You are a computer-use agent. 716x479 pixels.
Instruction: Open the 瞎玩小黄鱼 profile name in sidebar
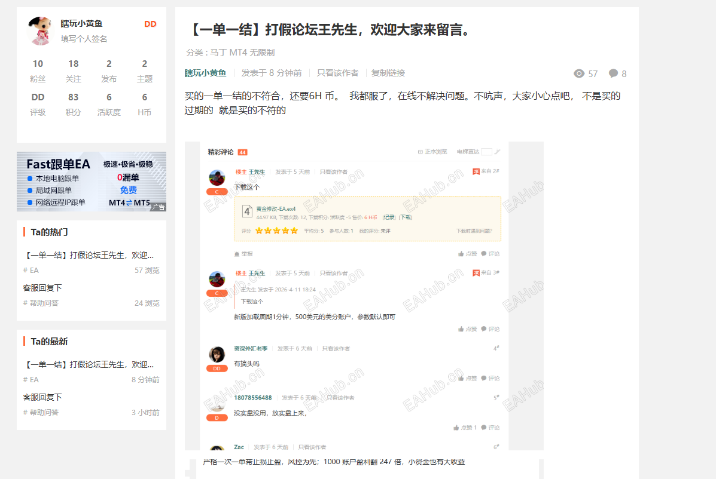pos(81,23)
